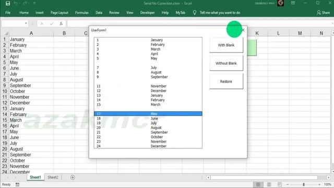Viewport: 334px width, 188px height.
Task: Select column N header
Action: 321,33
